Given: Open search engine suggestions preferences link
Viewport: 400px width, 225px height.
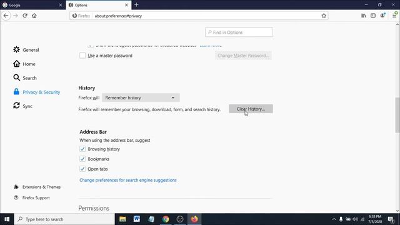Looking at the screenshot, I should [128, 180].
